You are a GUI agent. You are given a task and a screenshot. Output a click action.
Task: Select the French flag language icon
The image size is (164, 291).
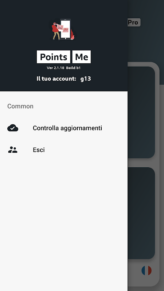click(147, 270)
